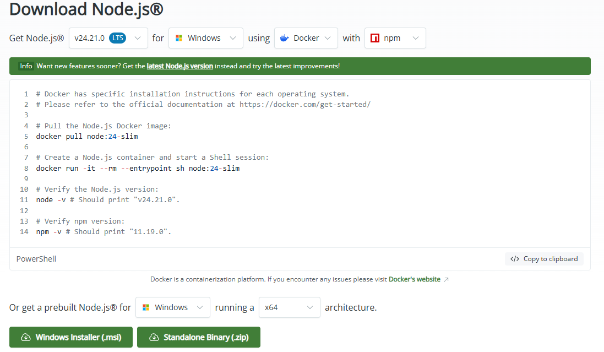Click the '# Pull the Node.js Docker image:' comment
Viewport: 604px width, 352px height.
[x=104, y=126]
